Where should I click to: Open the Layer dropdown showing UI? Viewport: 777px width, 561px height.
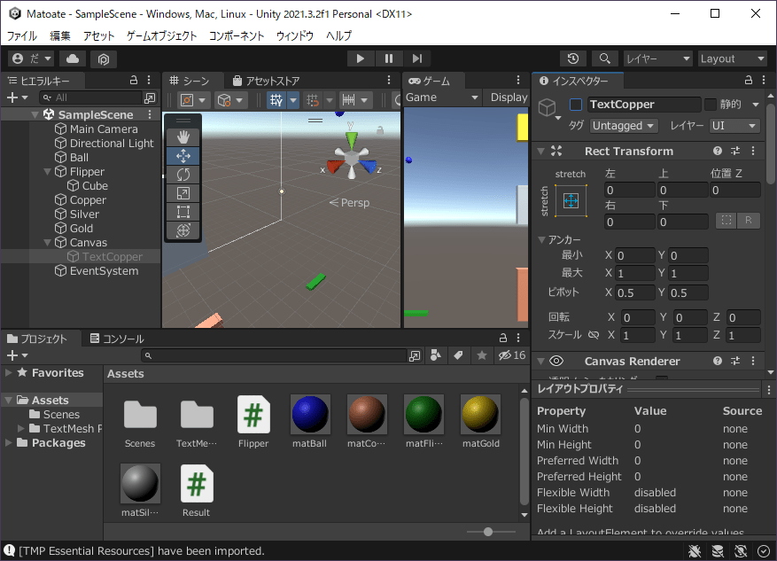(734, 126)
